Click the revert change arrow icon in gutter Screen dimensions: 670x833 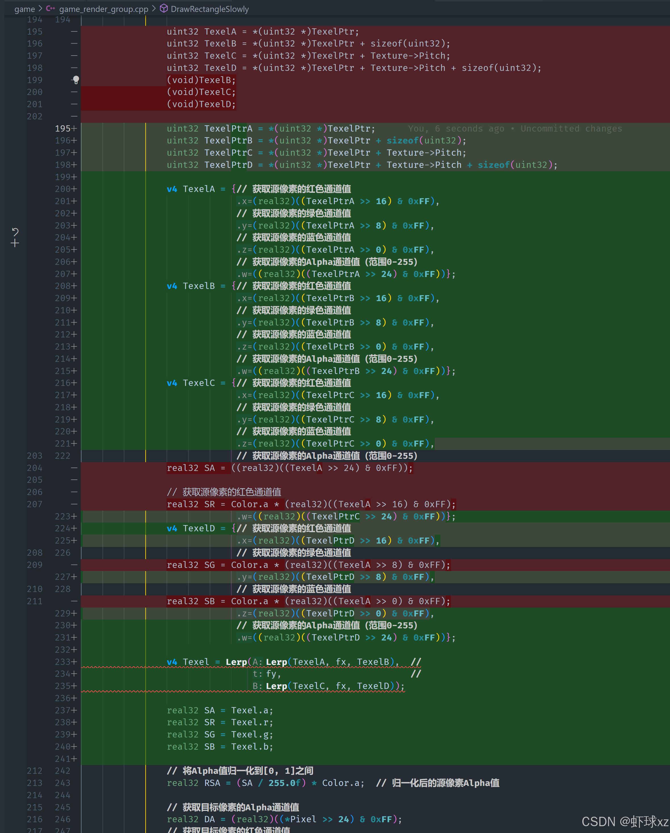coord(15,232)
